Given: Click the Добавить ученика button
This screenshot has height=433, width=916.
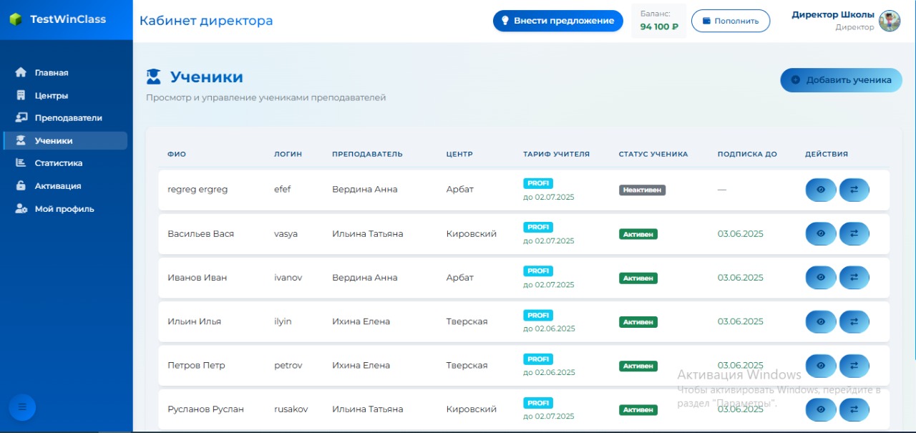Looking at the screenshot, I should coord(841,80).
